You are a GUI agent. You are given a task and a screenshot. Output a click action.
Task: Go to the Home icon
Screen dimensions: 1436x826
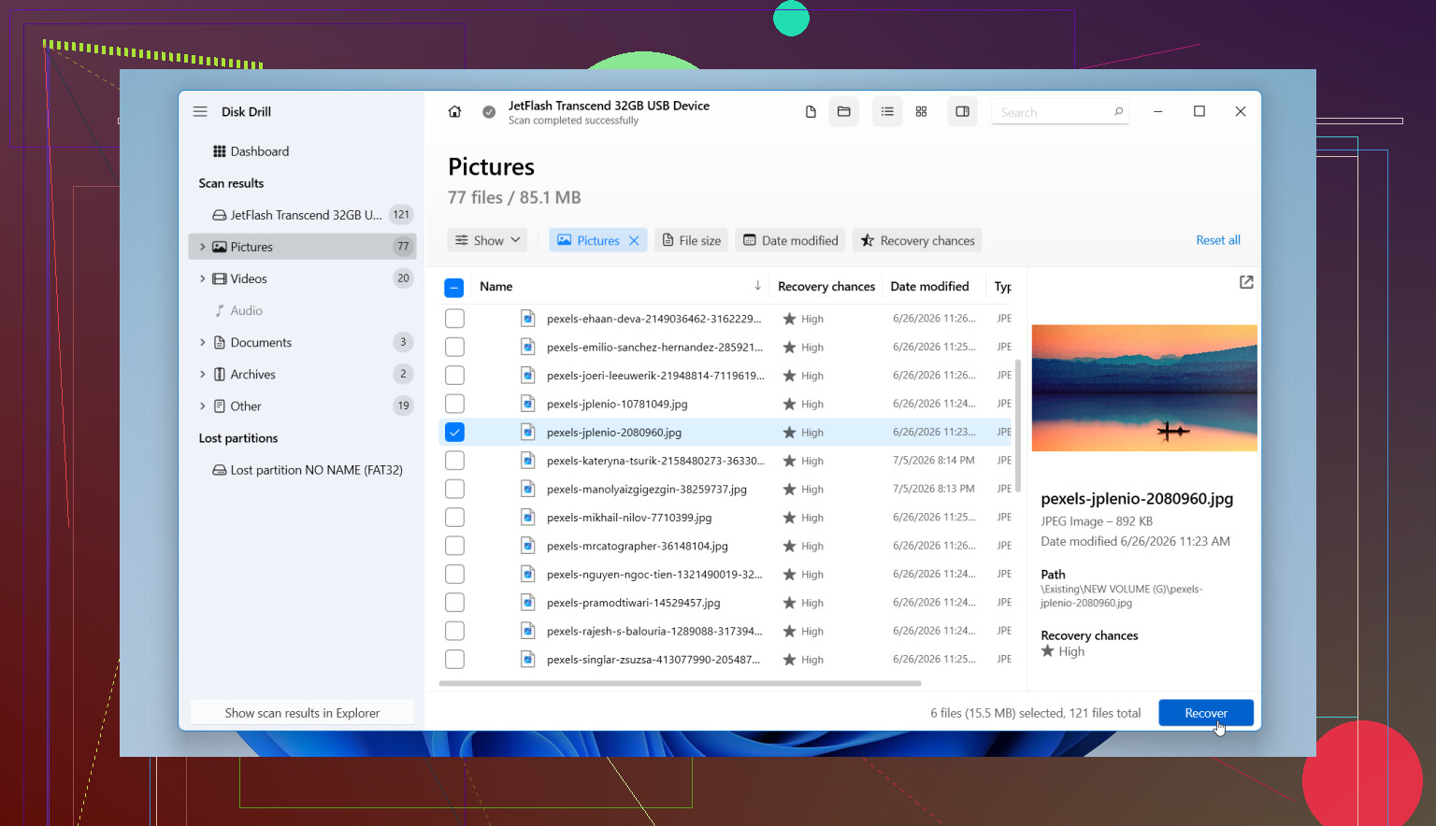click(454, 112)
